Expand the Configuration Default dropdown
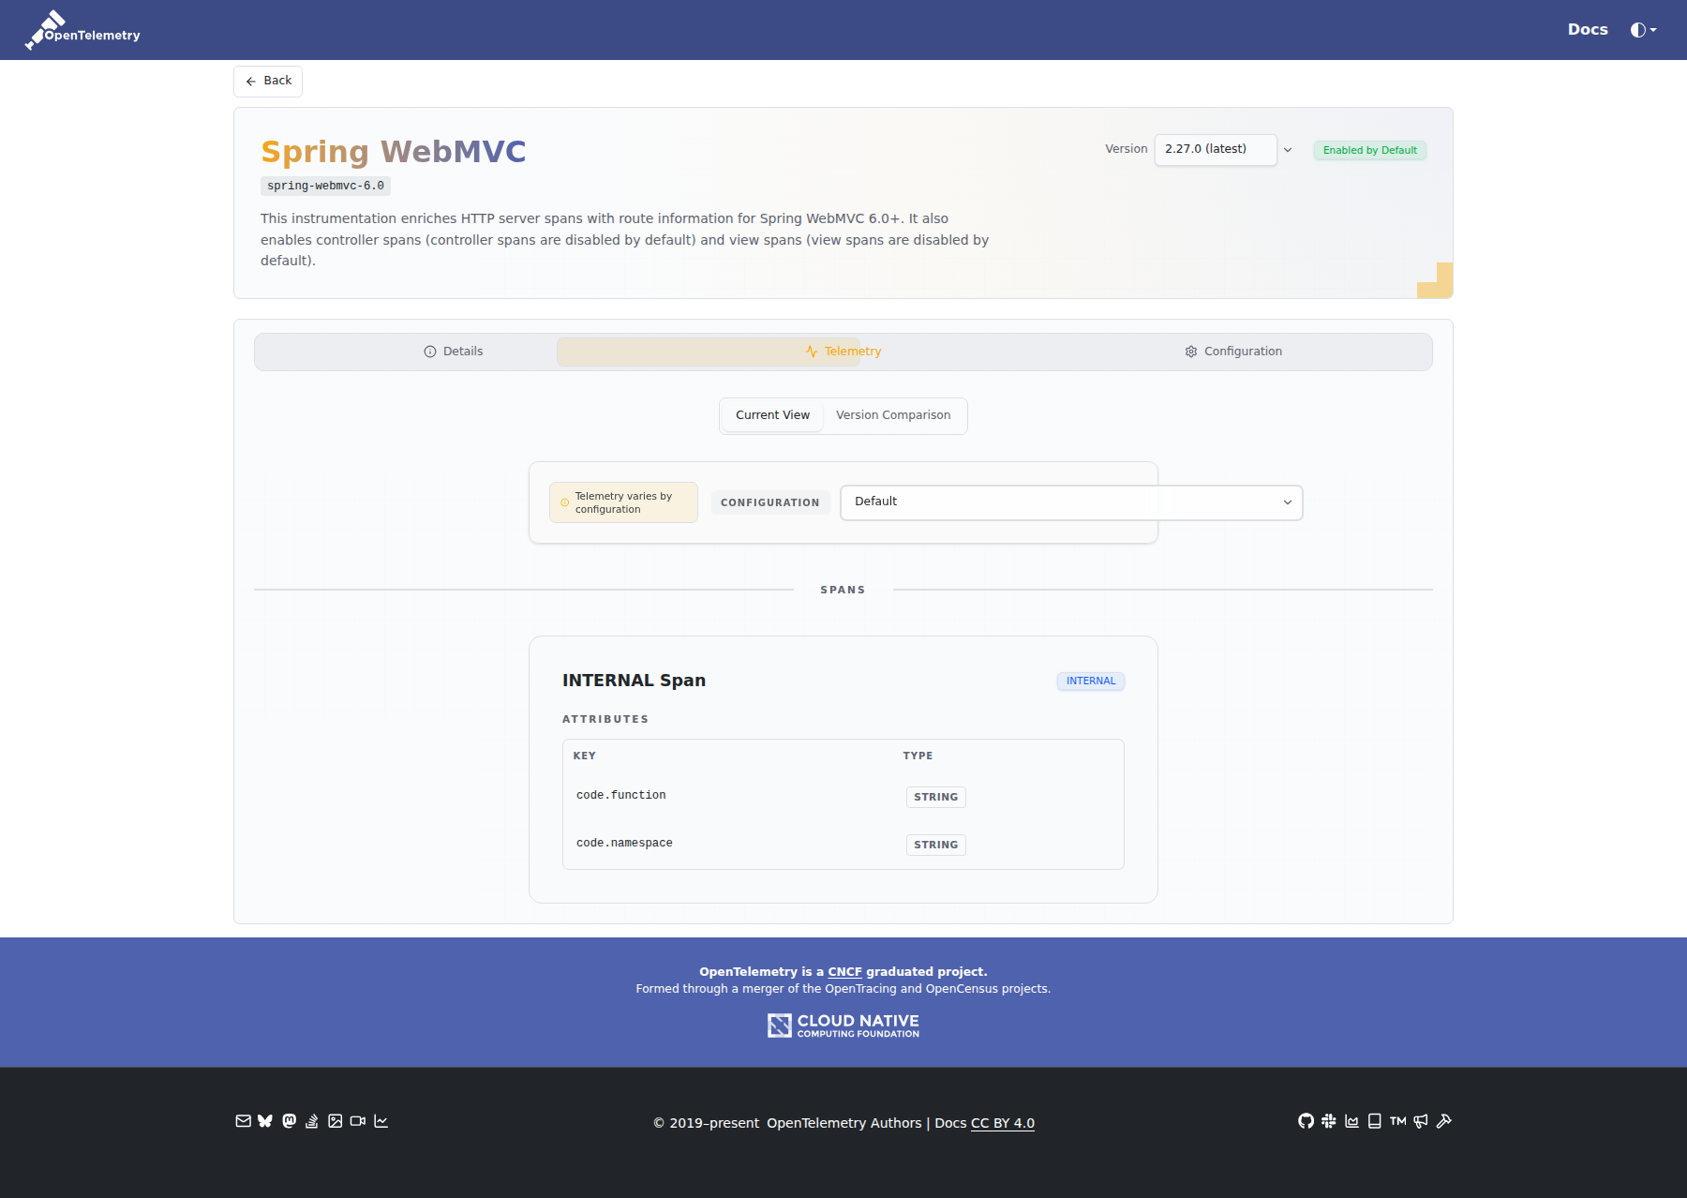The image size is (1687, 1198). tap(1071, 502)
